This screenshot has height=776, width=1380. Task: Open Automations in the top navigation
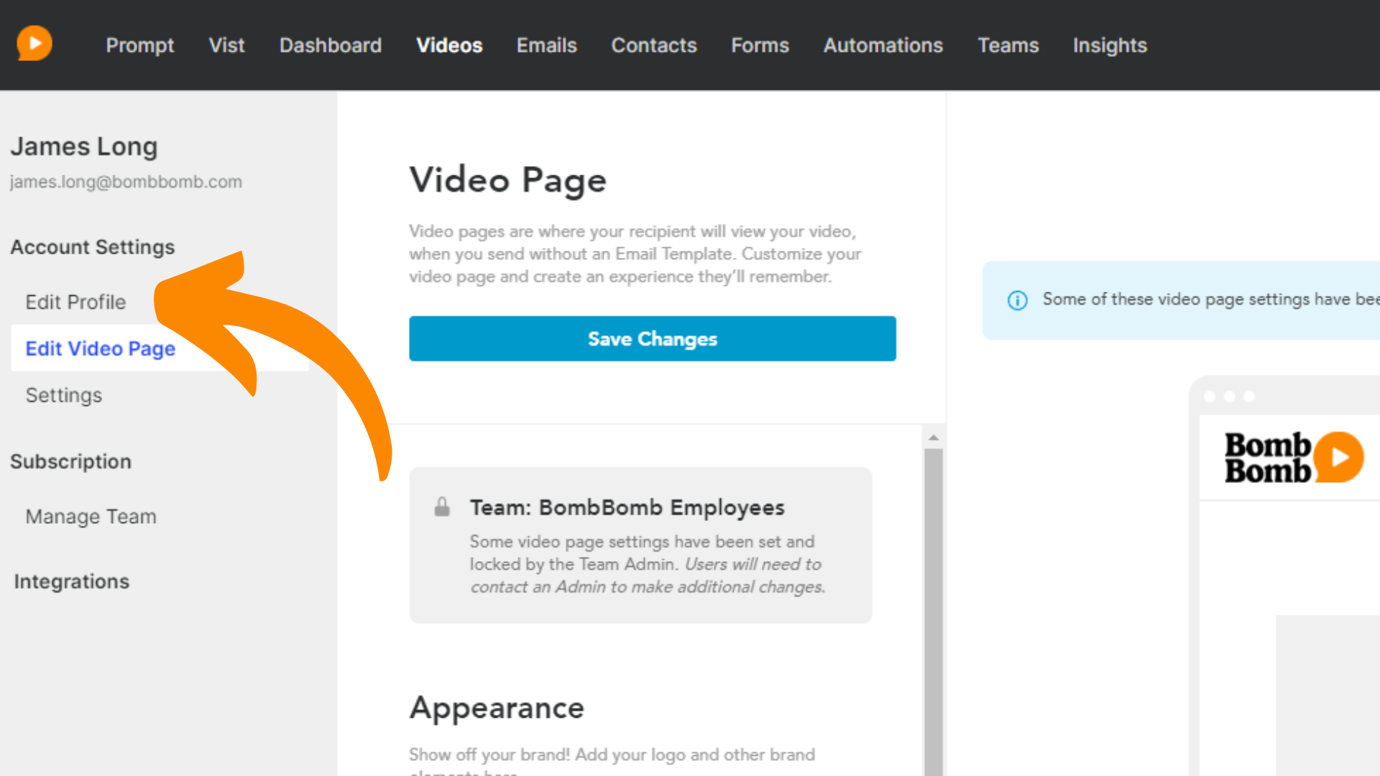pyautogui.click(x=883, y=45)
